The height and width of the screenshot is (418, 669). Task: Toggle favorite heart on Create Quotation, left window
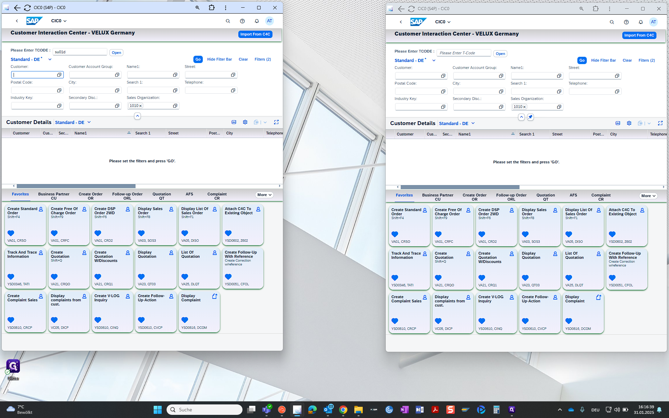click(x=54, y=277)
